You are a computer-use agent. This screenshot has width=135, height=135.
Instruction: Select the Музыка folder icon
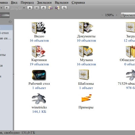pos(86,51)
